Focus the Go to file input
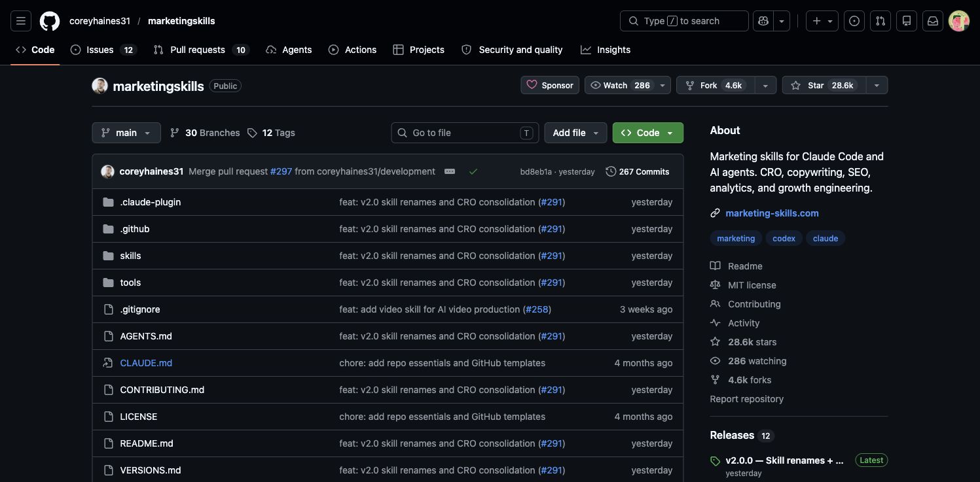Image resolution: width=980 pixels, height=482 pixels. tap(465, 133)
